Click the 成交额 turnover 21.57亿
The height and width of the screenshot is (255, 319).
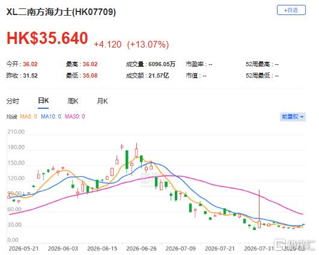[x=159, y=76]
